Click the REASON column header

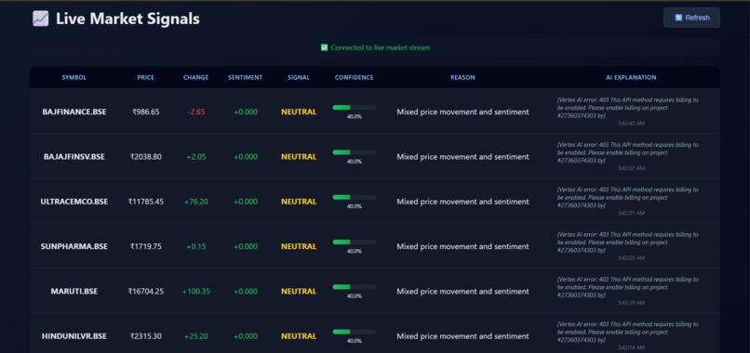point(462,77)
